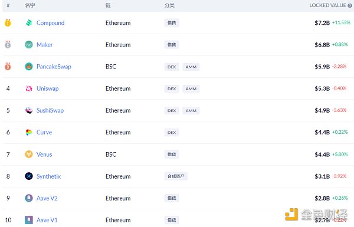
Task: Click the Maker logo icon
Action: click(29, 45)
